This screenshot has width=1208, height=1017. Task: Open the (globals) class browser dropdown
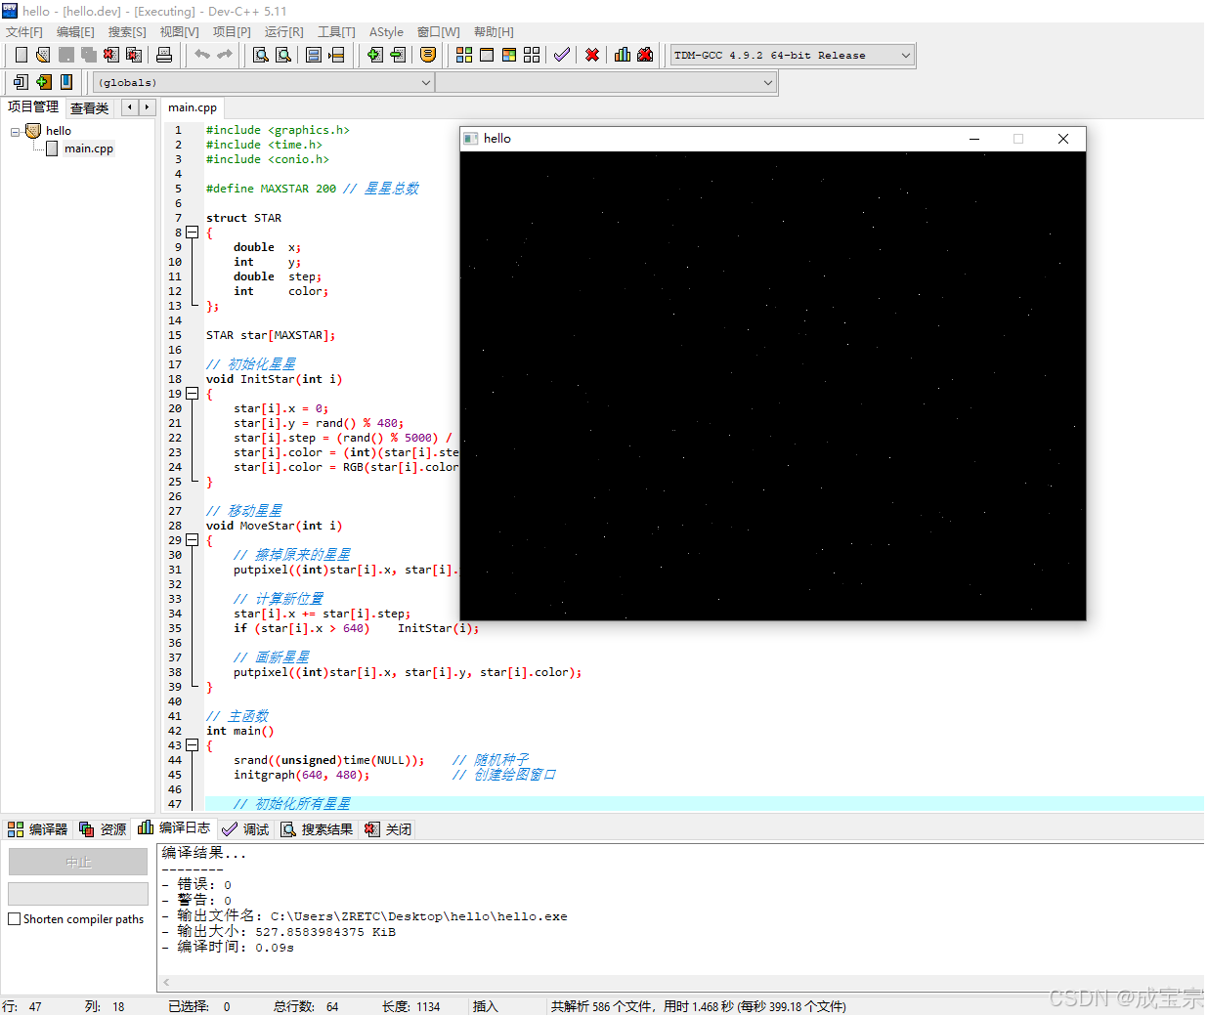click(263, 83)
